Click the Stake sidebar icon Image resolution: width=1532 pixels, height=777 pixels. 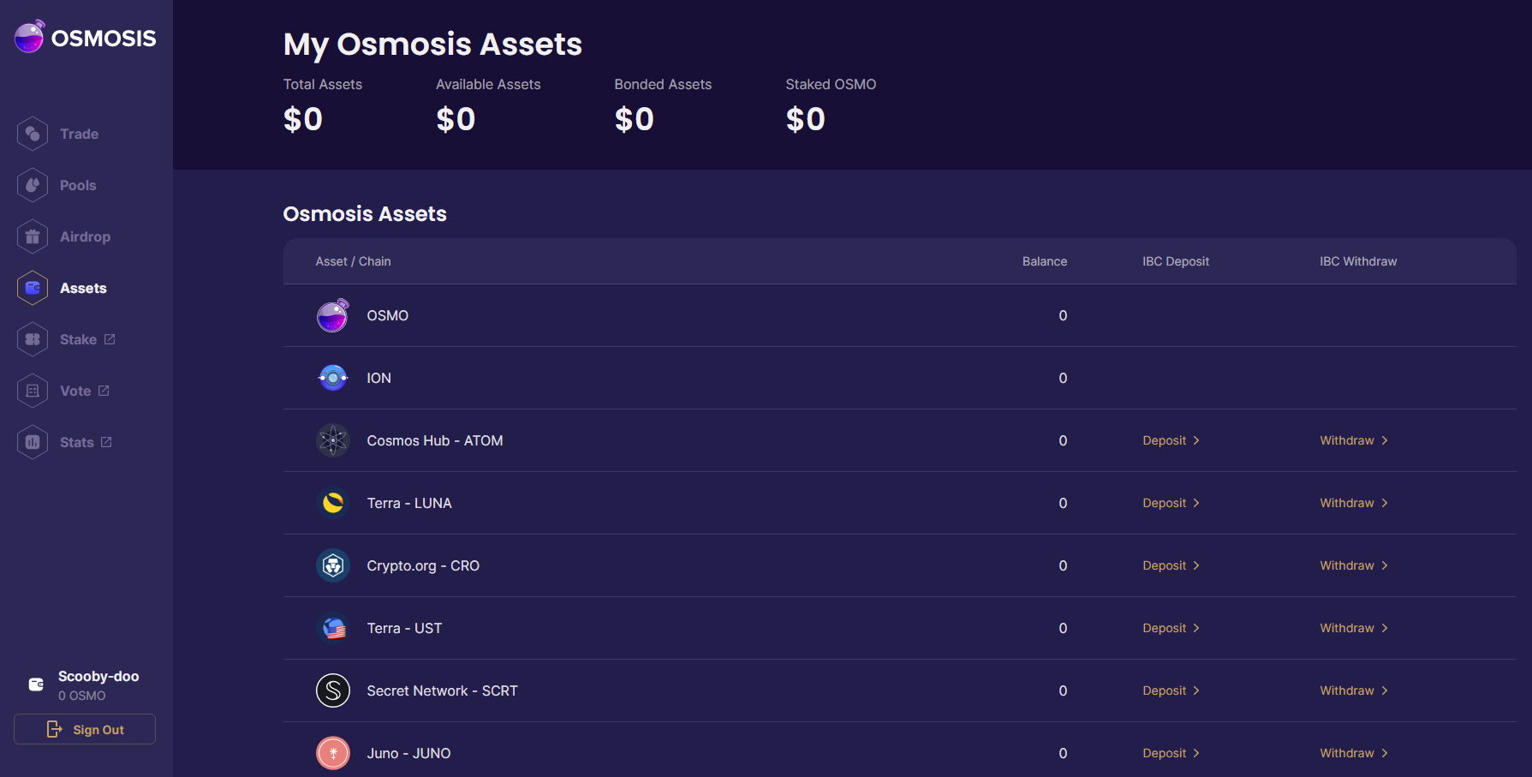point(33,339)
